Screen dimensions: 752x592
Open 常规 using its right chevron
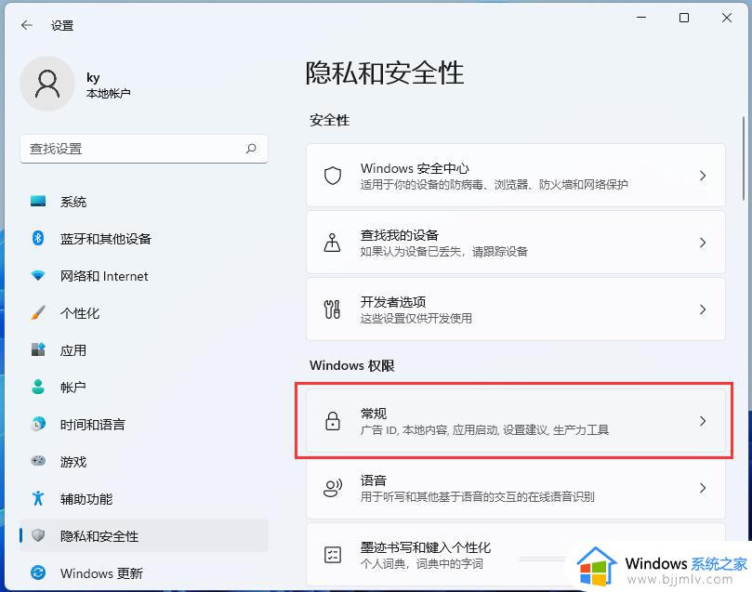click(703, 421)
